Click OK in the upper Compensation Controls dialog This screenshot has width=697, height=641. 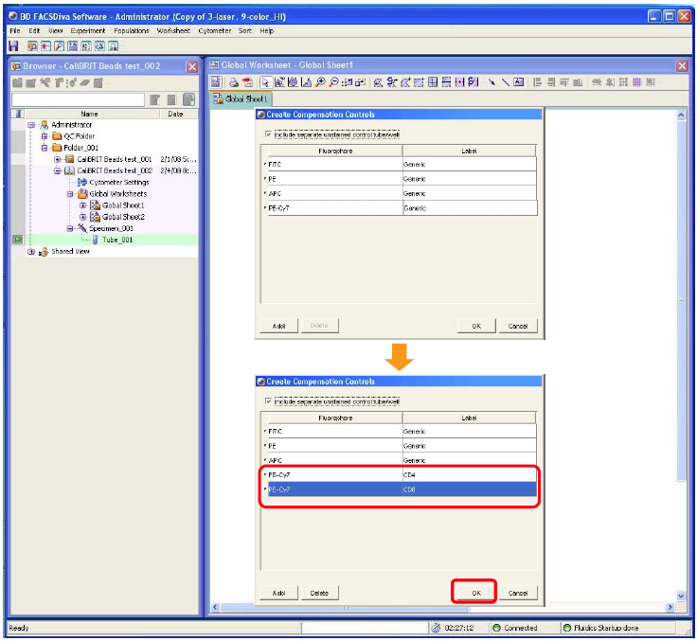point(476,326)
